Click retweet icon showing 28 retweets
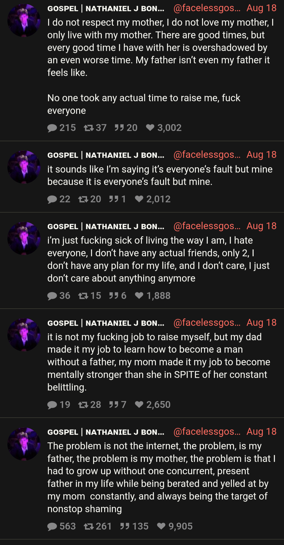284x545 pixels. (x=83, y=405)
